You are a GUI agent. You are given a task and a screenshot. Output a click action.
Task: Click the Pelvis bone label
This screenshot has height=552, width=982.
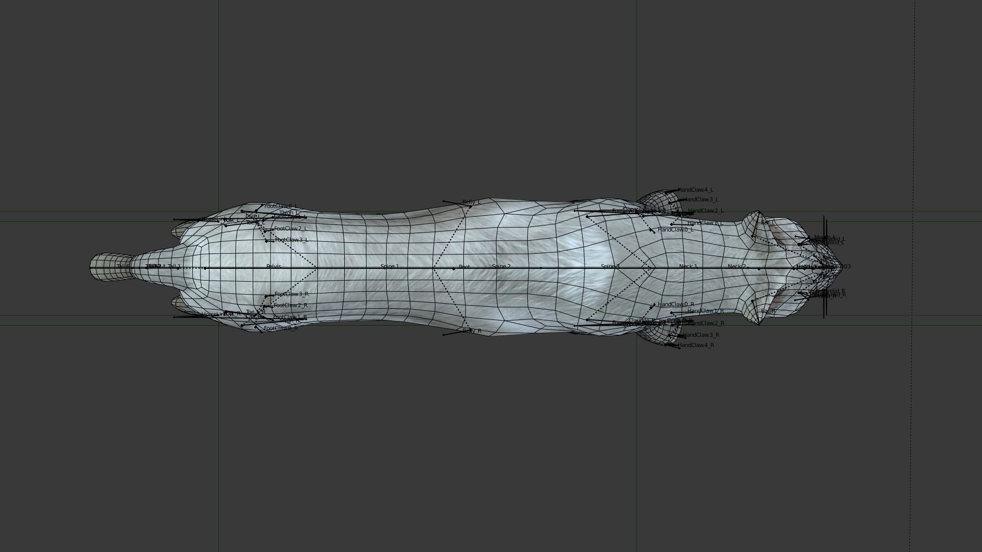pyautogui.click(x=274, y=266)
